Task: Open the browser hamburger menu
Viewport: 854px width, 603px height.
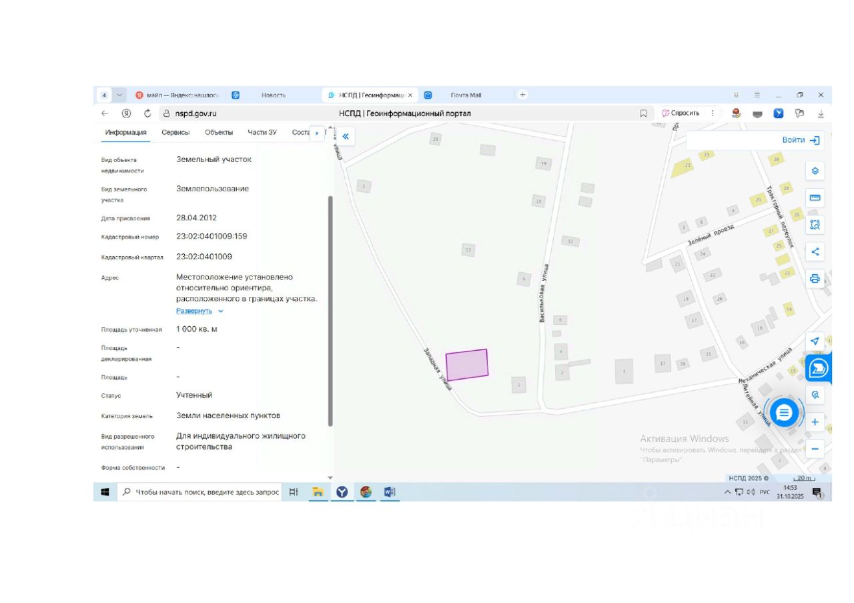Action: (757, 95)
